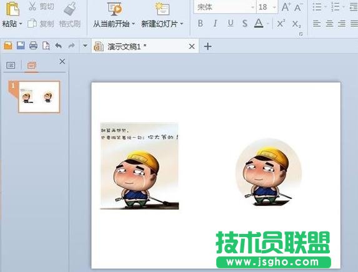Close the 演示文稿1 document tab

(x=192, y=46)
